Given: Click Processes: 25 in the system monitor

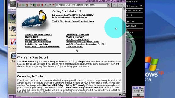Looking at the screenshot, I should click(x=136, y=6).
